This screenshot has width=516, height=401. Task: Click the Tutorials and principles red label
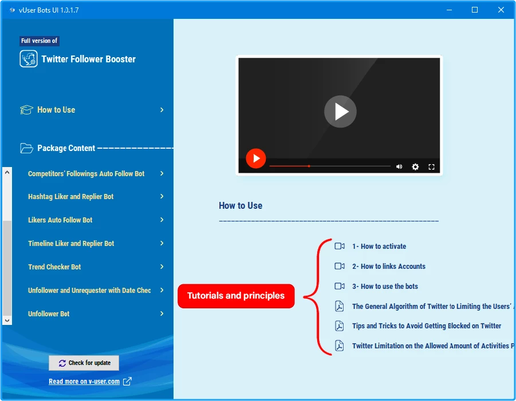point(236,296)
